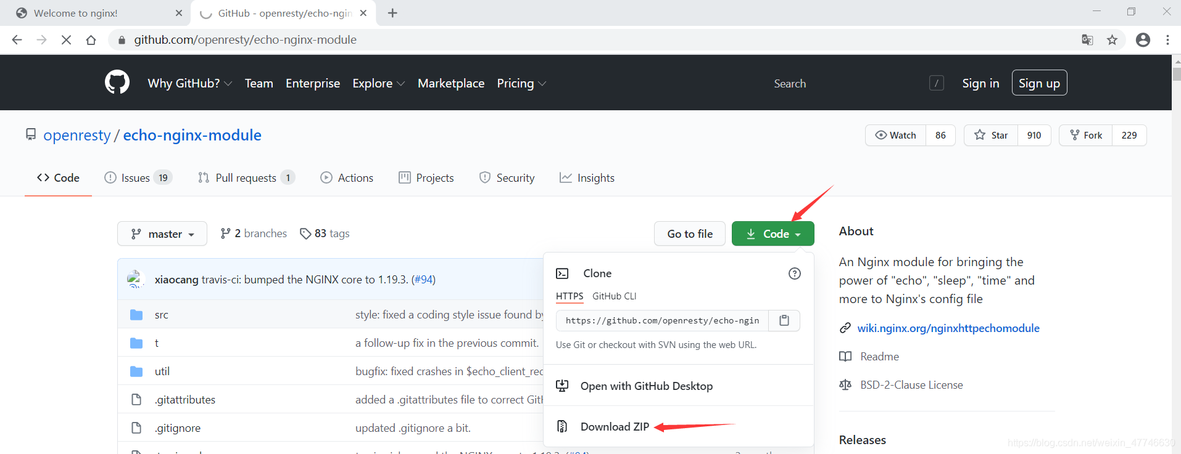This screenshot has width=1181, height=454.
Task: Open the Readme link
Action: (880, 357)
